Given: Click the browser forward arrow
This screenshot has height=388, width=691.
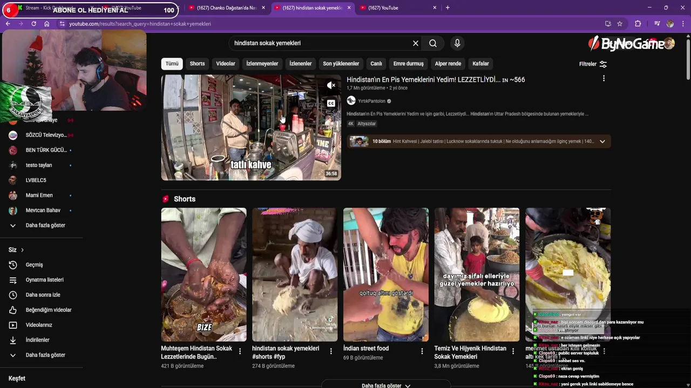Looking at the screenshot, I should coord(21,24).
